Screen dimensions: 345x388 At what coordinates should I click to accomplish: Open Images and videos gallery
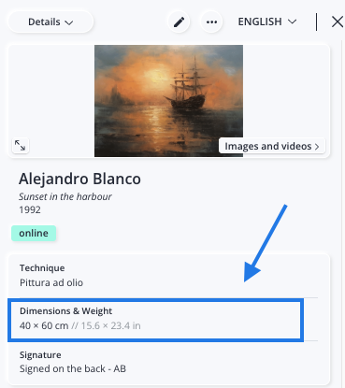272,146
